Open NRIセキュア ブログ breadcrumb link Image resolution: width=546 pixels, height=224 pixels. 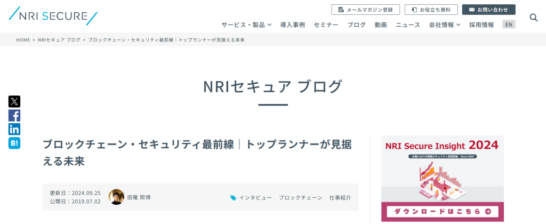[x=59, y=40]
